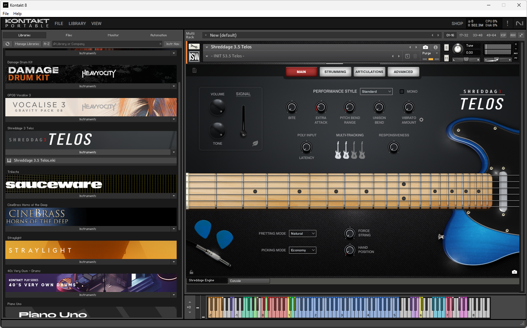Open the Automation tab in browser

[x=159, y=35]
